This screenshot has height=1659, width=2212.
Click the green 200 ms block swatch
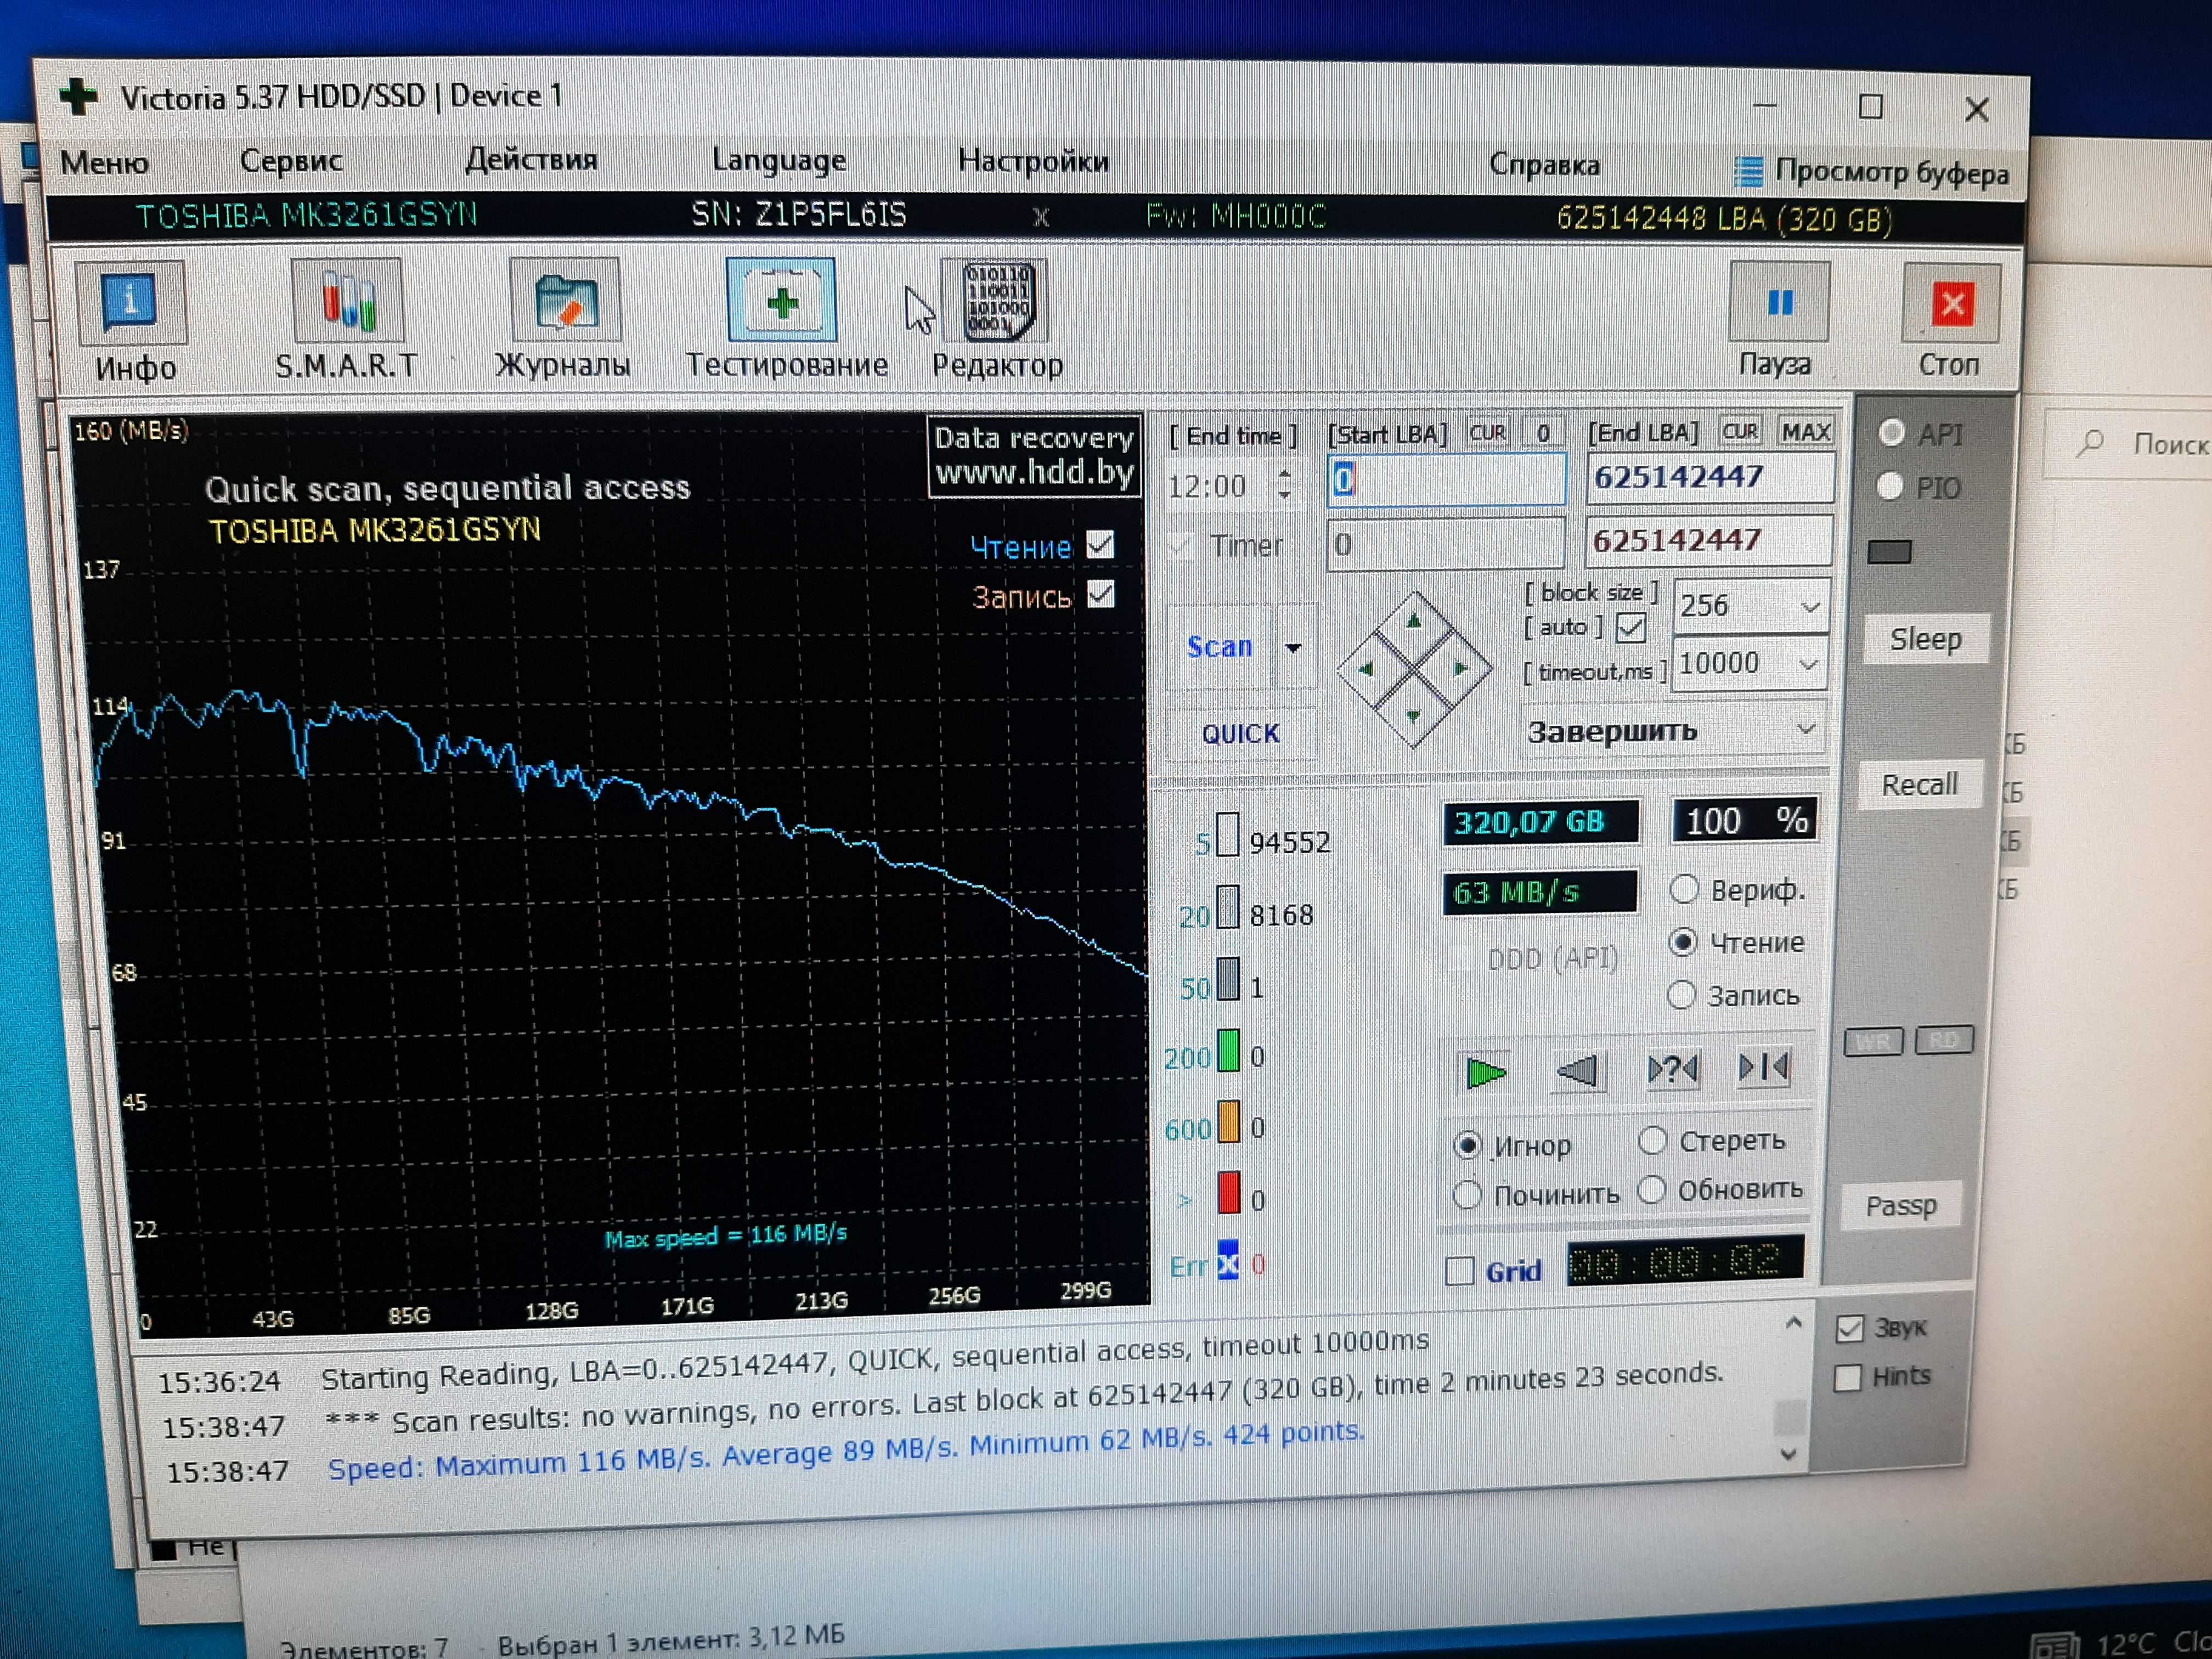1228,1052
